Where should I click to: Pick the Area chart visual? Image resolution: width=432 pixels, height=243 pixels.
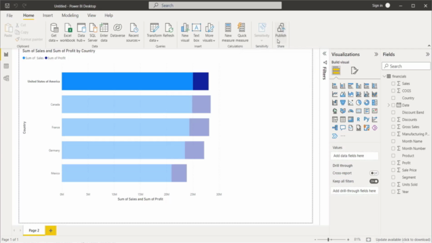point(343,94)
